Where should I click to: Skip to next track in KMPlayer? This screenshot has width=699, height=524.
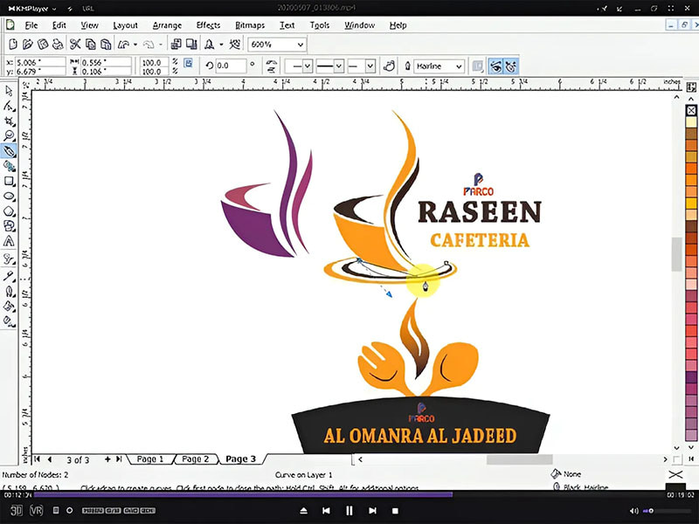tap(372, 511)
